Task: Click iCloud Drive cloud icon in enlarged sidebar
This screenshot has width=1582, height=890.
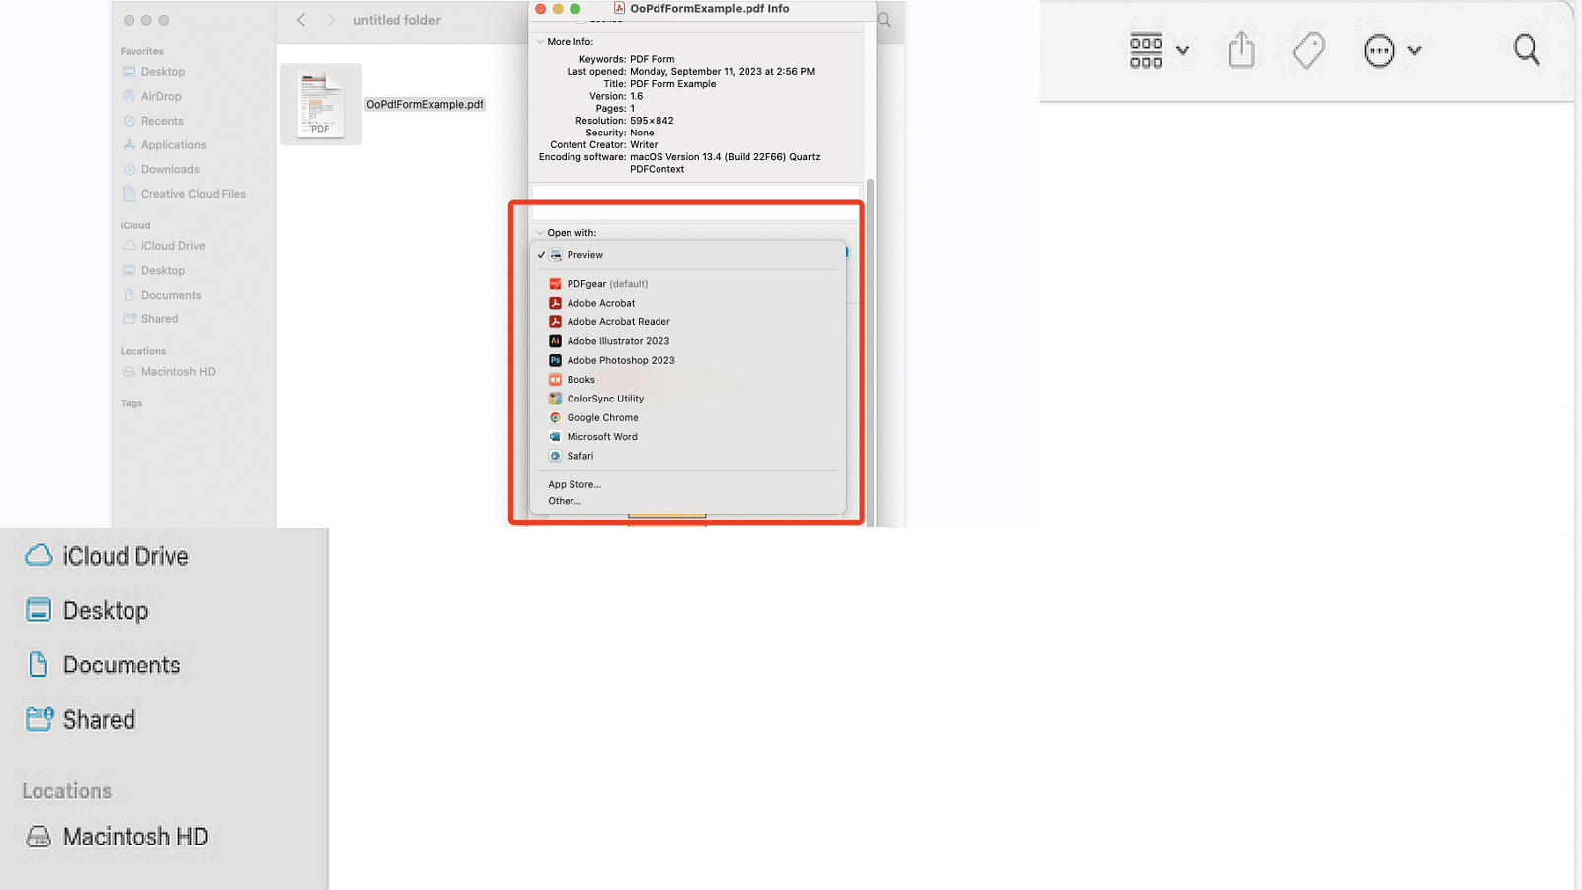Action: [x=39, y=556]
